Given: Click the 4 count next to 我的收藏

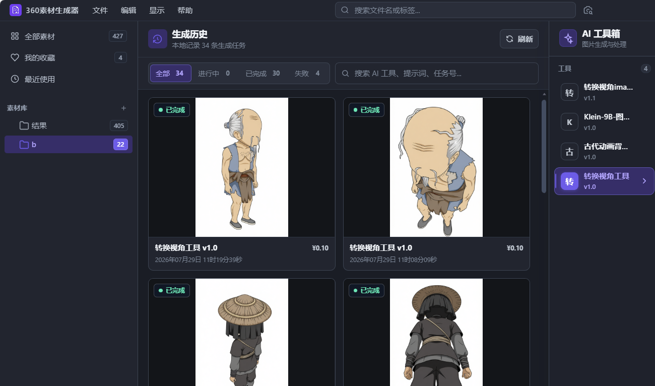Looking at the screenshot, I should click(120, 57).
